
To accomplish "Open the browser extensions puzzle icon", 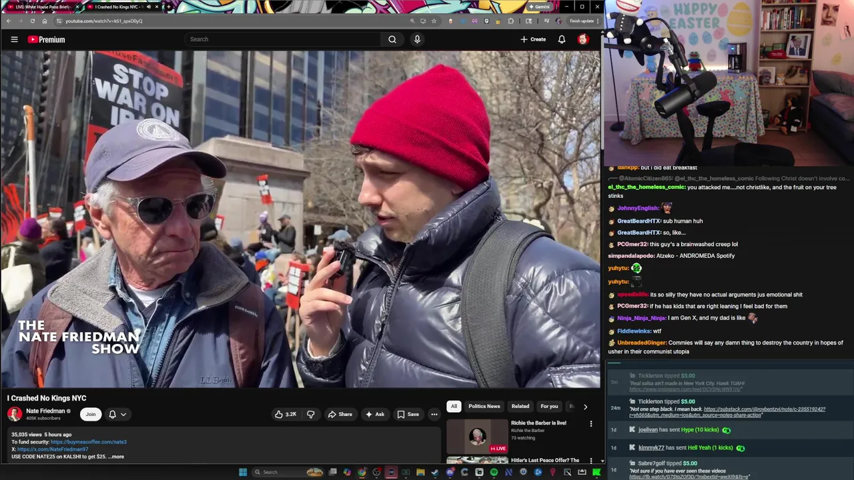I will pyautogui.click(x=510, y=21).
